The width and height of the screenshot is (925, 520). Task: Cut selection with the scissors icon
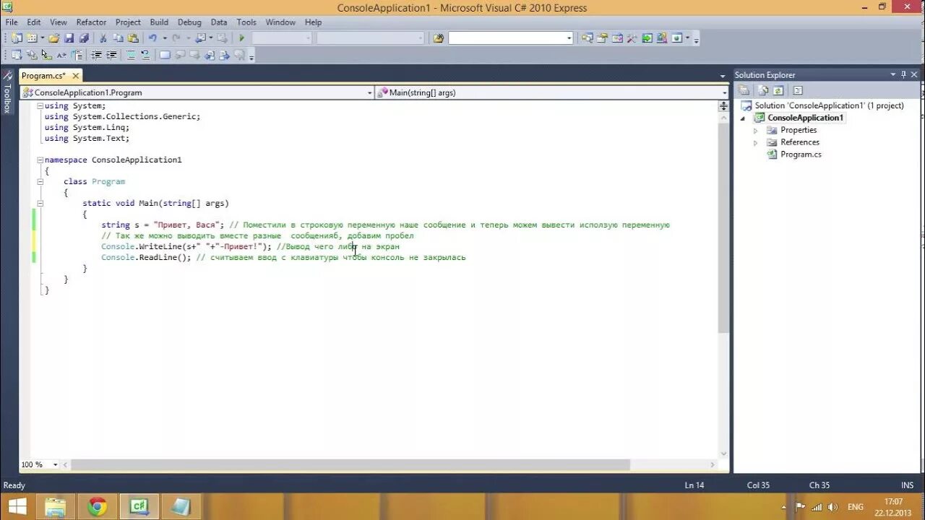(103, 38)
